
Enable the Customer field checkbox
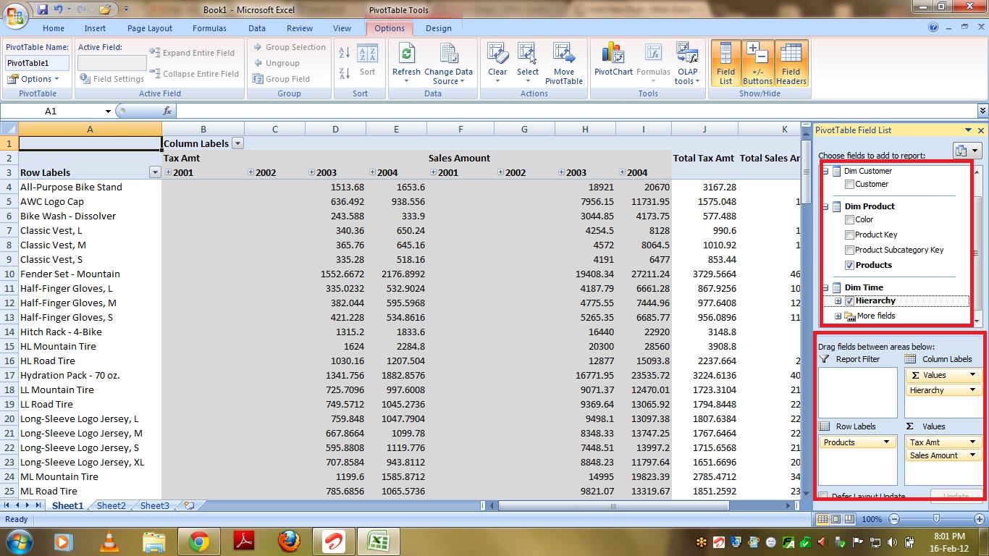pos(849,185)
